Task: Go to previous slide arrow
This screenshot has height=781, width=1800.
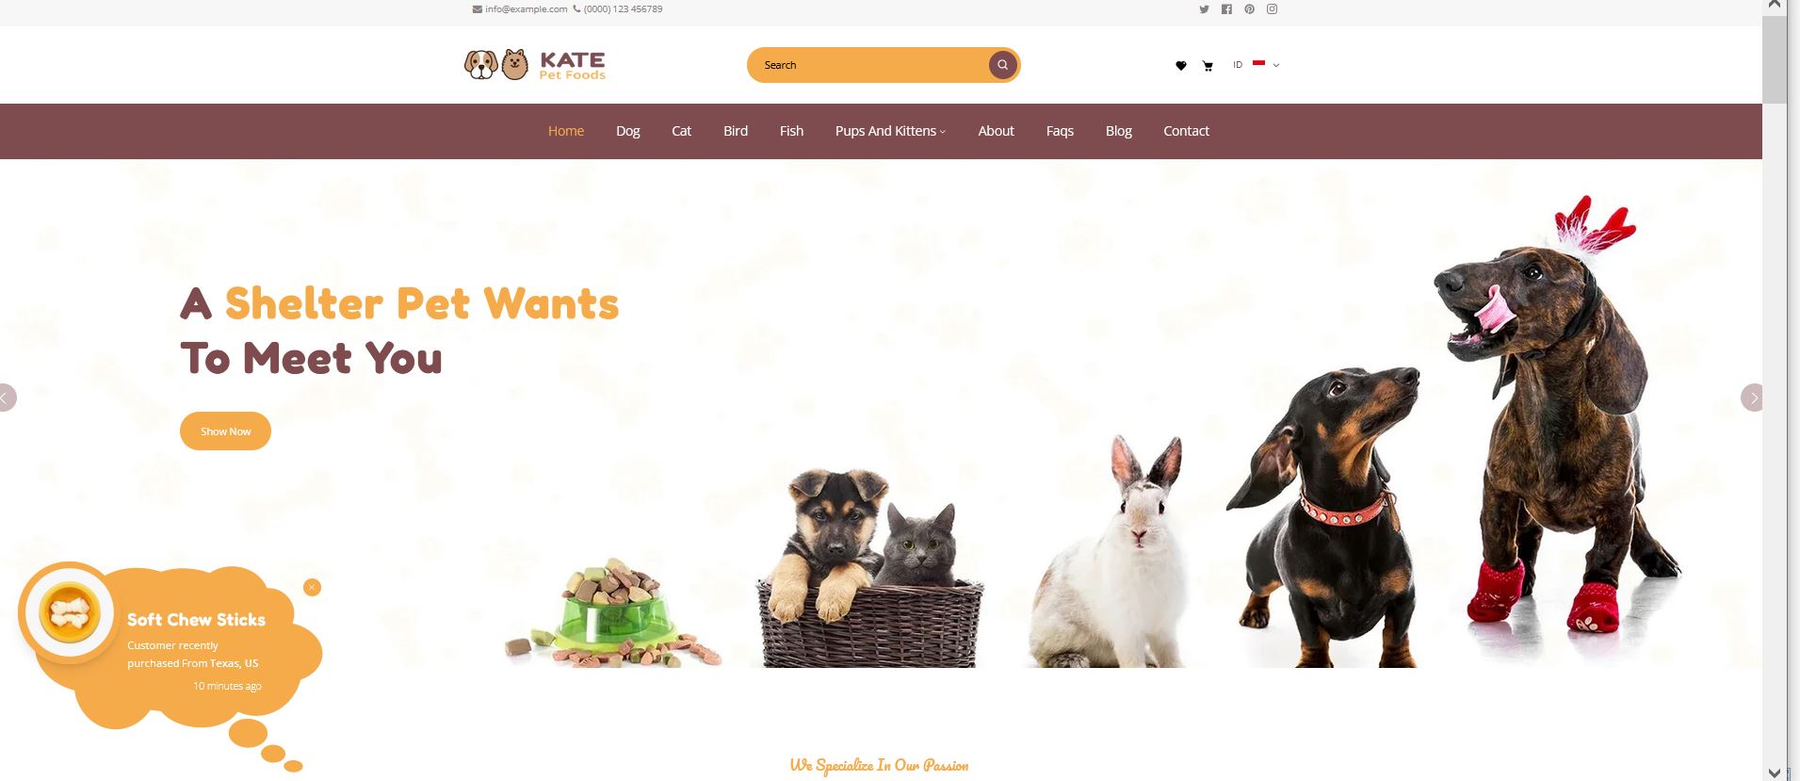Action: (8, 398)
